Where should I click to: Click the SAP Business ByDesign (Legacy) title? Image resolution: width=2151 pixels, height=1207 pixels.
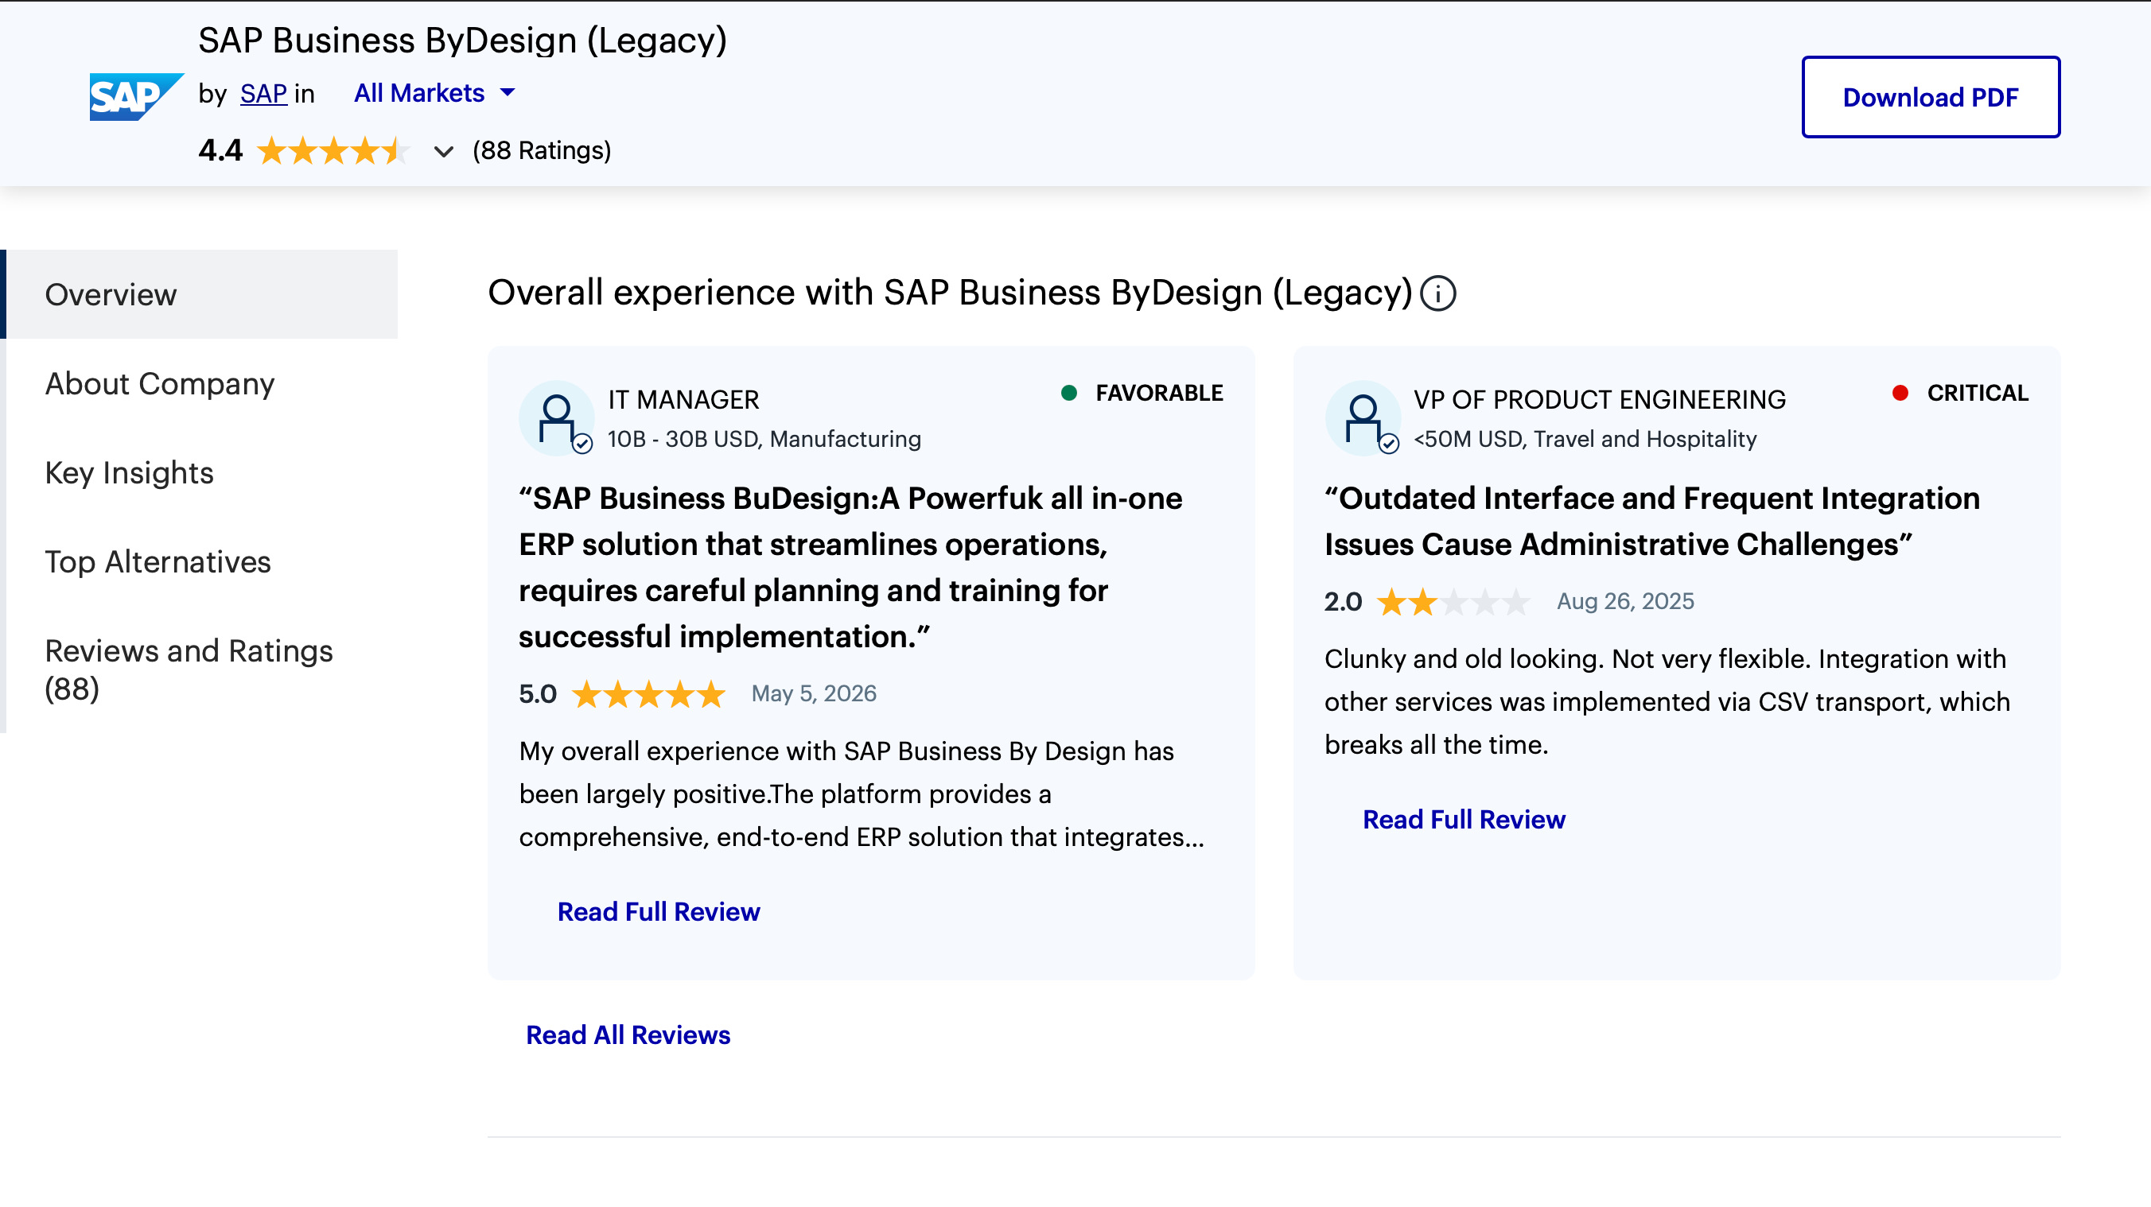click(463, 40)
